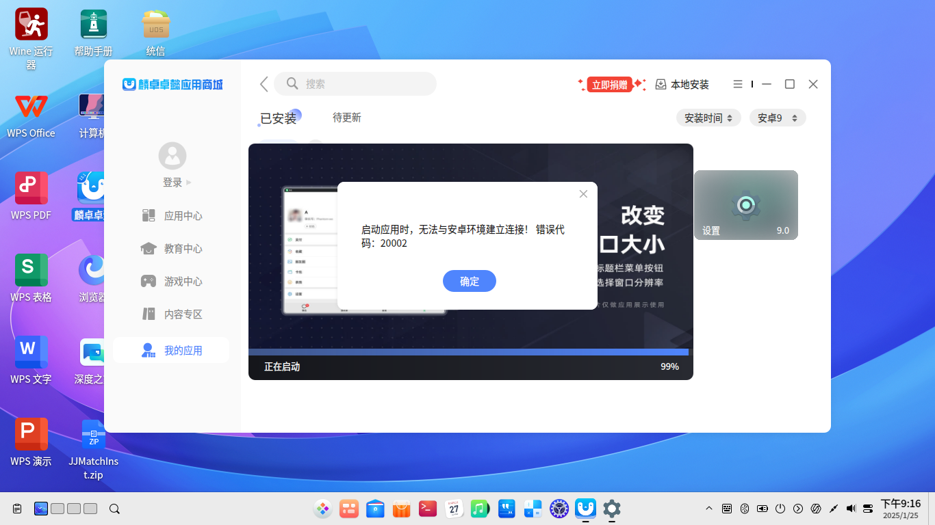Image resolution: width=935 pixels, height=525 pixels.
Task: Open the WPS 表格 desktop icon
Action: (31, 279)
